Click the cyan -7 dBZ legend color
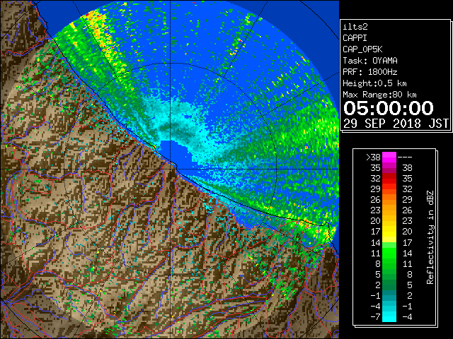 (389, 317)
